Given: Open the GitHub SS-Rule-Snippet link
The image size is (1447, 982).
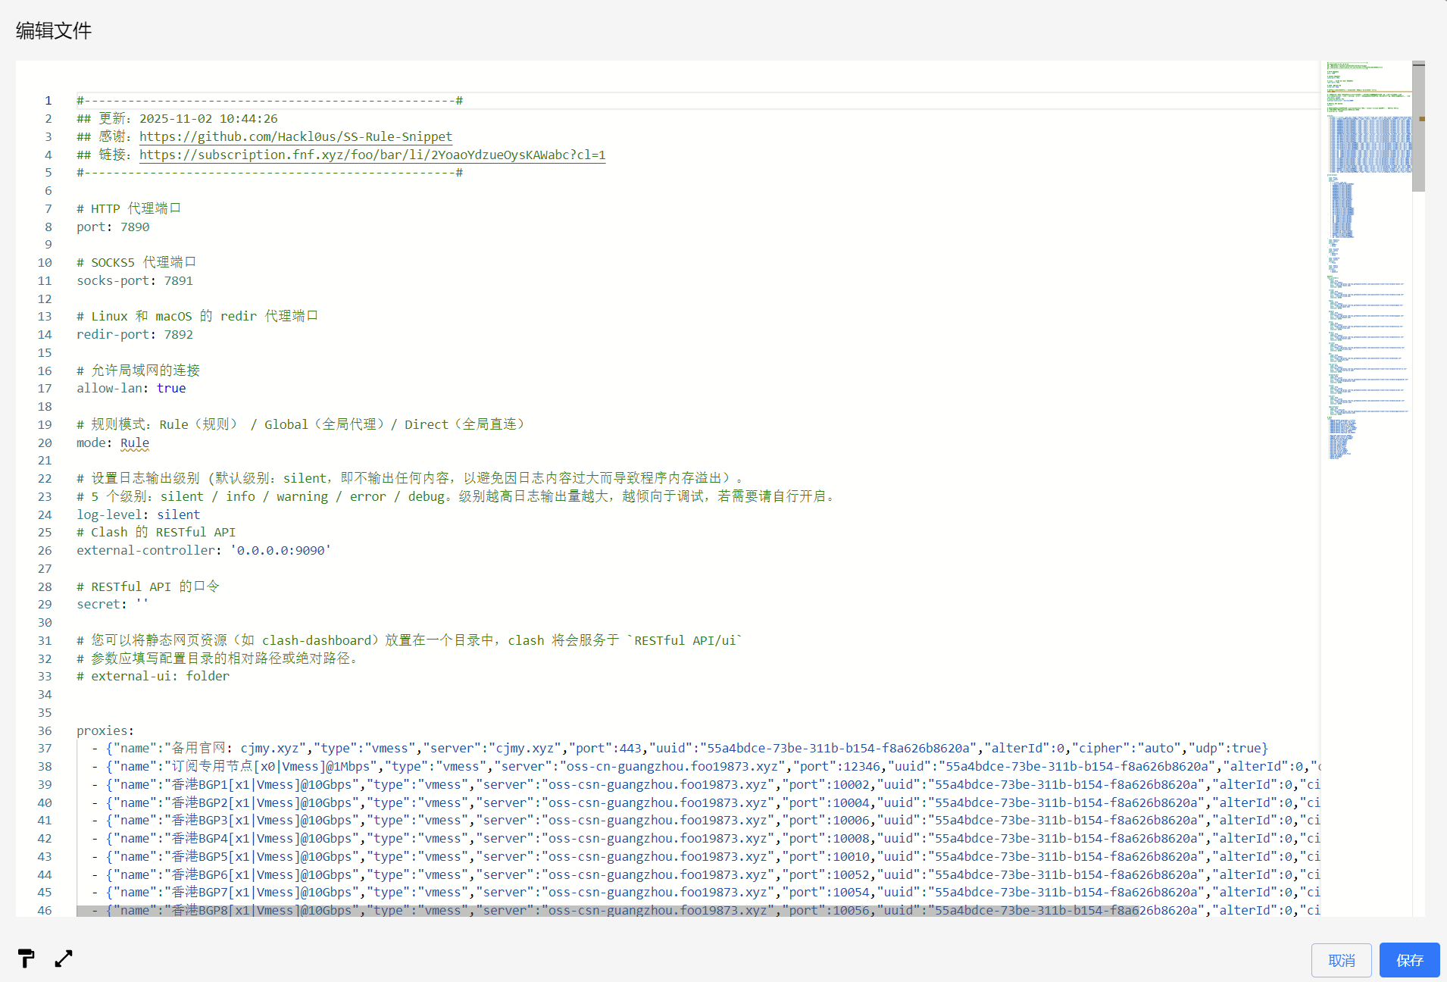Looking at the screenshot, I should [x=295, y=136].
